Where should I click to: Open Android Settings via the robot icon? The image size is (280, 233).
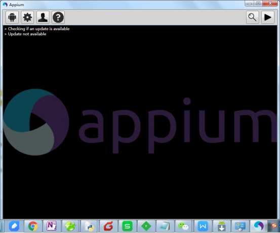(x=12, y=17)
